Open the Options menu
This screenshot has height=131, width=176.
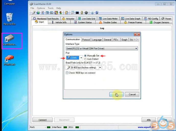(x=41, y=8)
